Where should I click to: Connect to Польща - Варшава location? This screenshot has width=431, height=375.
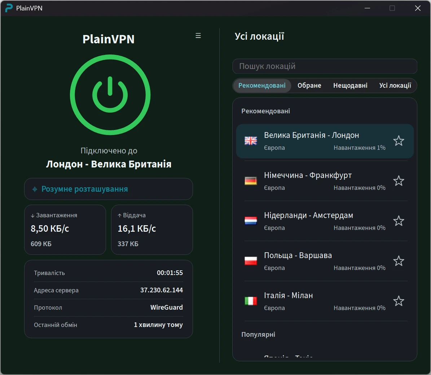(x=325, y=261)
